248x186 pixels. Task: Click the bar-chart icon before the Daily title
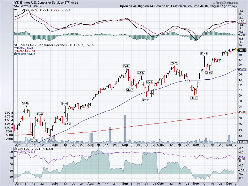click(16, 45)
